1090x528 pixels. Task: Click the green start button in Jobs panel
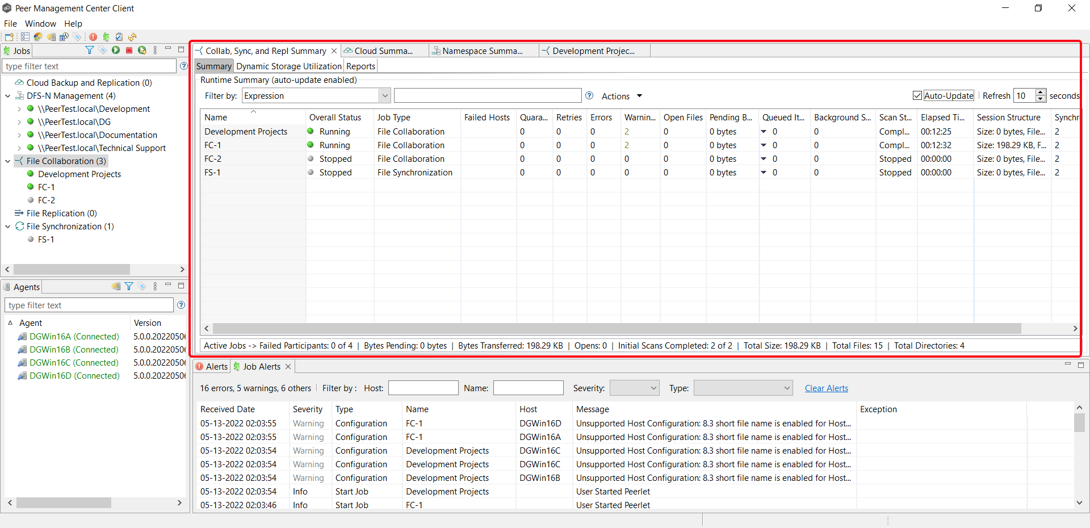(116, 51)
